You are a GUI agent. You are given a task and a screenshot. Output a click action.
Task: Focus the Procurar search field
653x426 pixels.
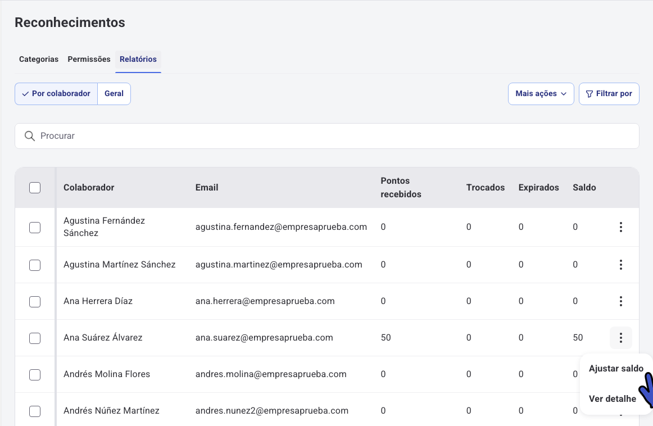click(x=327, y=136)
